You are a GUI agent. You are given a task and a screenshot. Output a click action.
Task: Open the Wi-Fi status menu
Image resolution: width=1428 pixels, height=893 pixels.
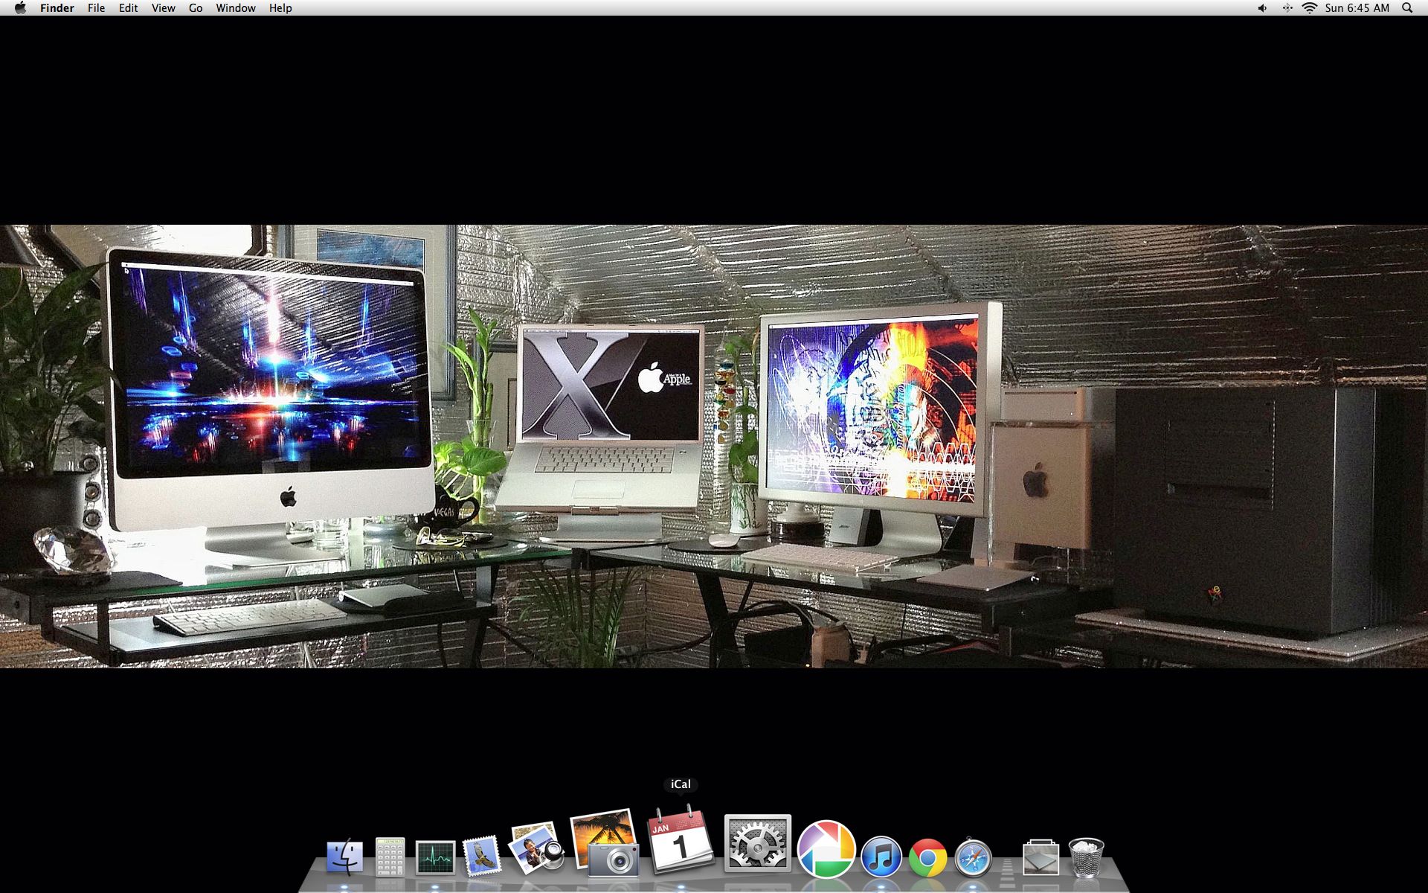pyautogui.click(x=1310, y=7)
